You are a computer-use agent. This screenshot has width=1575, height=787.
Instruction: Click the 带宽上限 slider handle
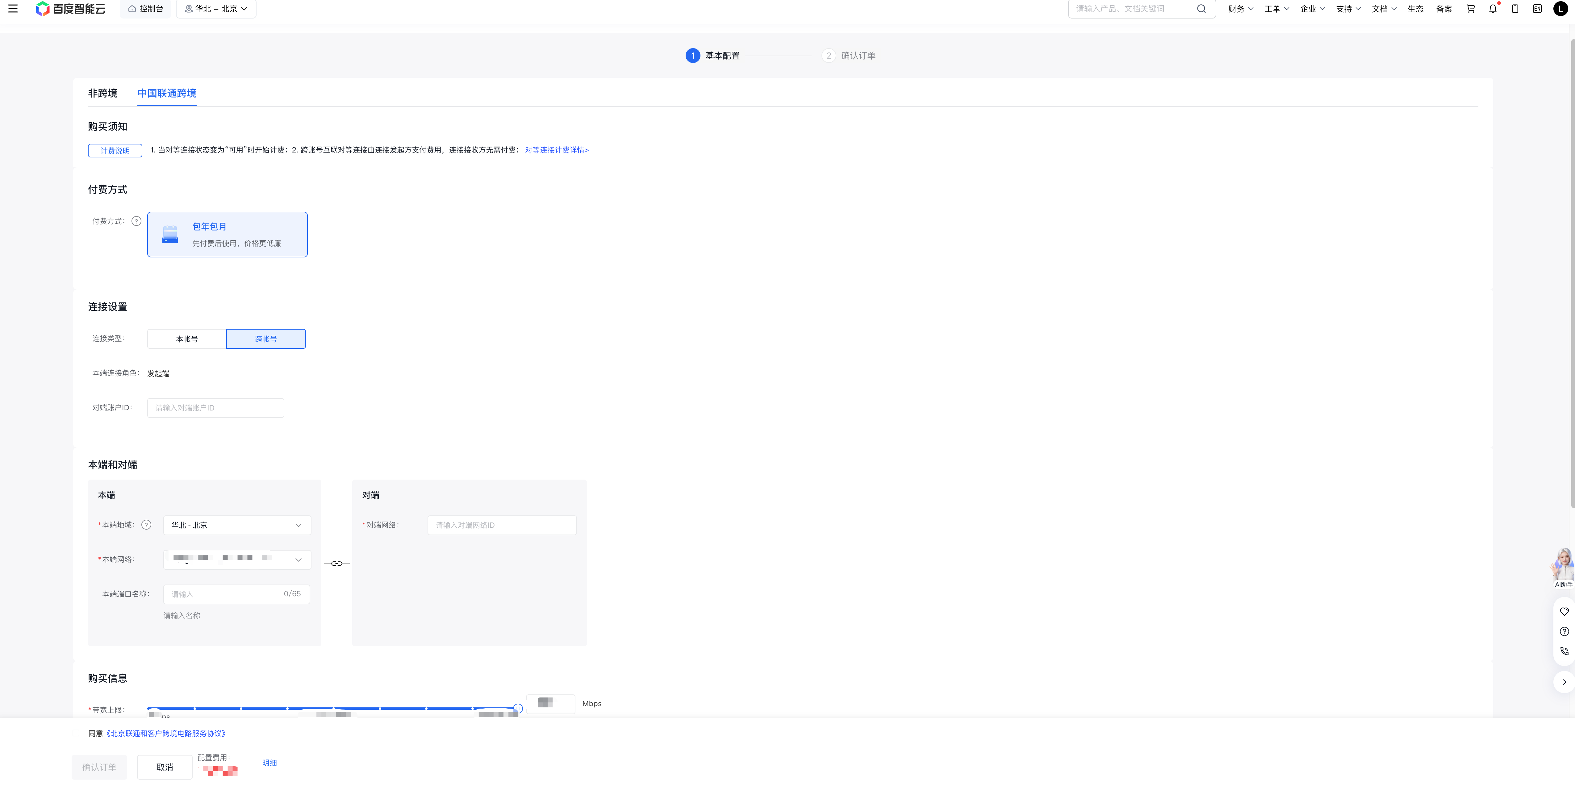pos(518,708)
